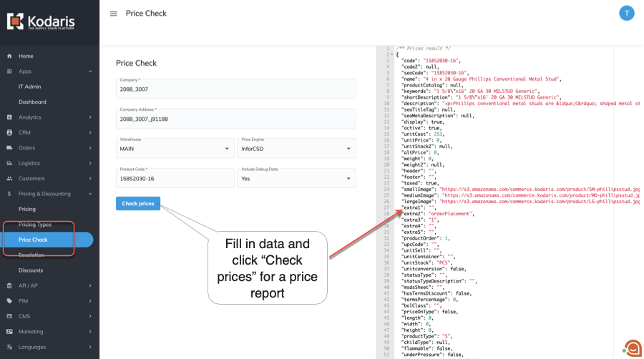Expand the Customers menu chevron
Screen dimensions: 644x359
tap(90, 179)
